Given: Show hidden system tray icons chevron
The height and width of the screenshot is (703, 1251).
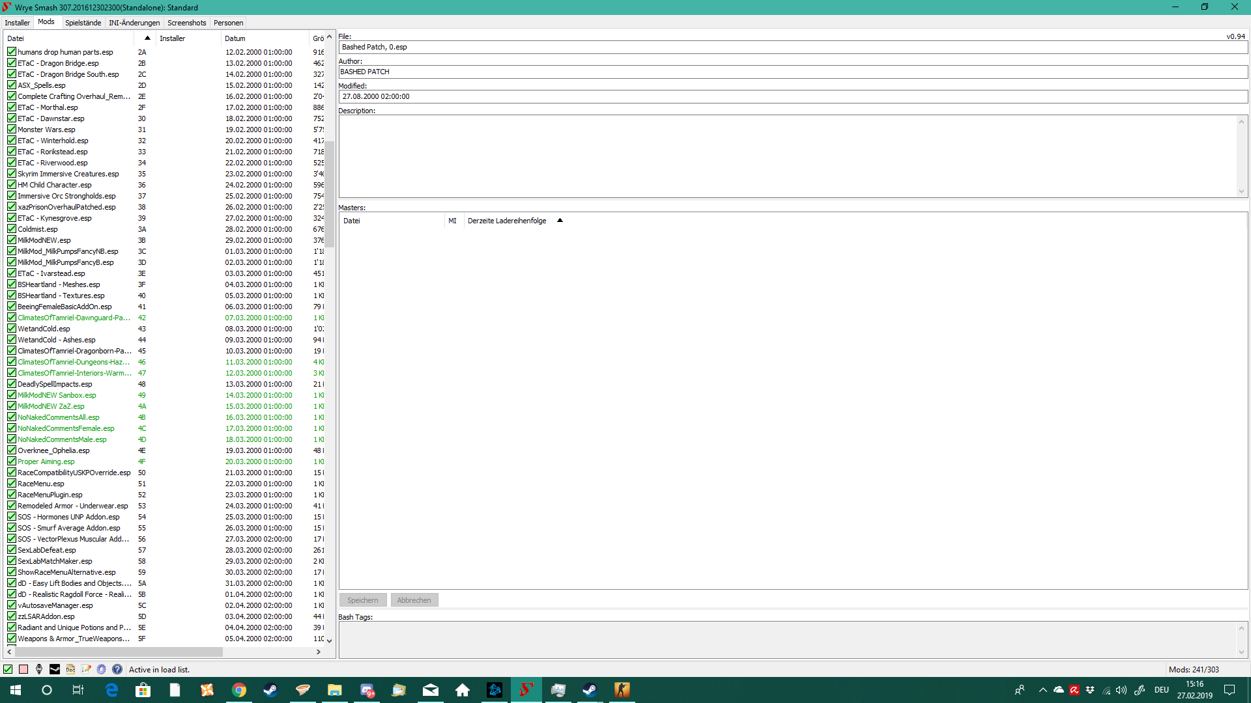Looking at the screenshot, I should pos(1042,690).
